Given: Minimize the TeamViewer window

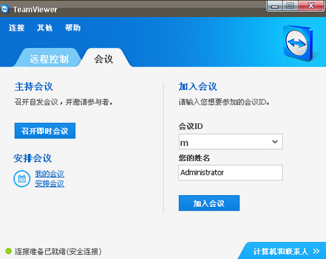Looking at the screenshot, I should [274, 6].
